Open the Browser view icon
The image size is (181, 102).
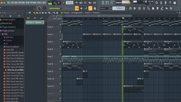click(148, 8)
